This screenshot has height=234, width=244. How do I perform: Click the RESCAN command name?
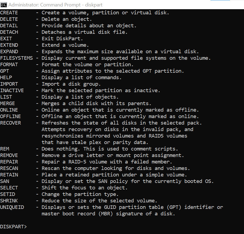click(x=9, y=168)
